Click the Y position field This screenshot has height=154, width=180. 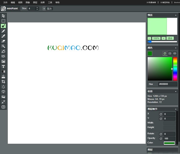tap(169, 119)
